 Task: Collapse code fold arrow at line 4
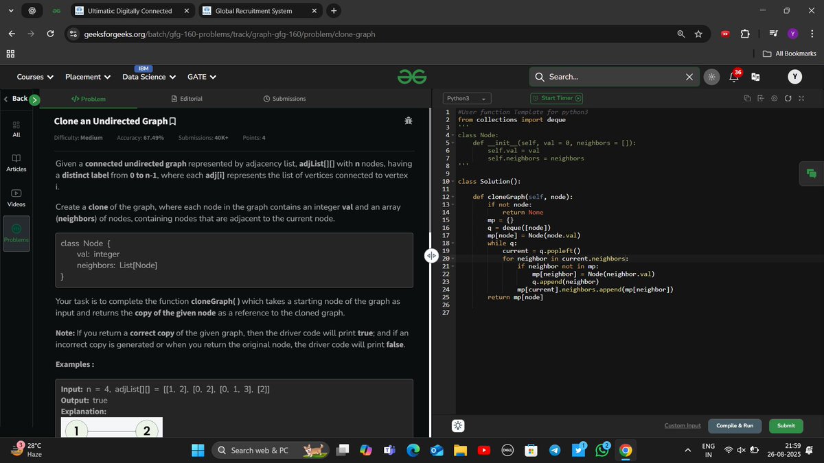(453, 135)
